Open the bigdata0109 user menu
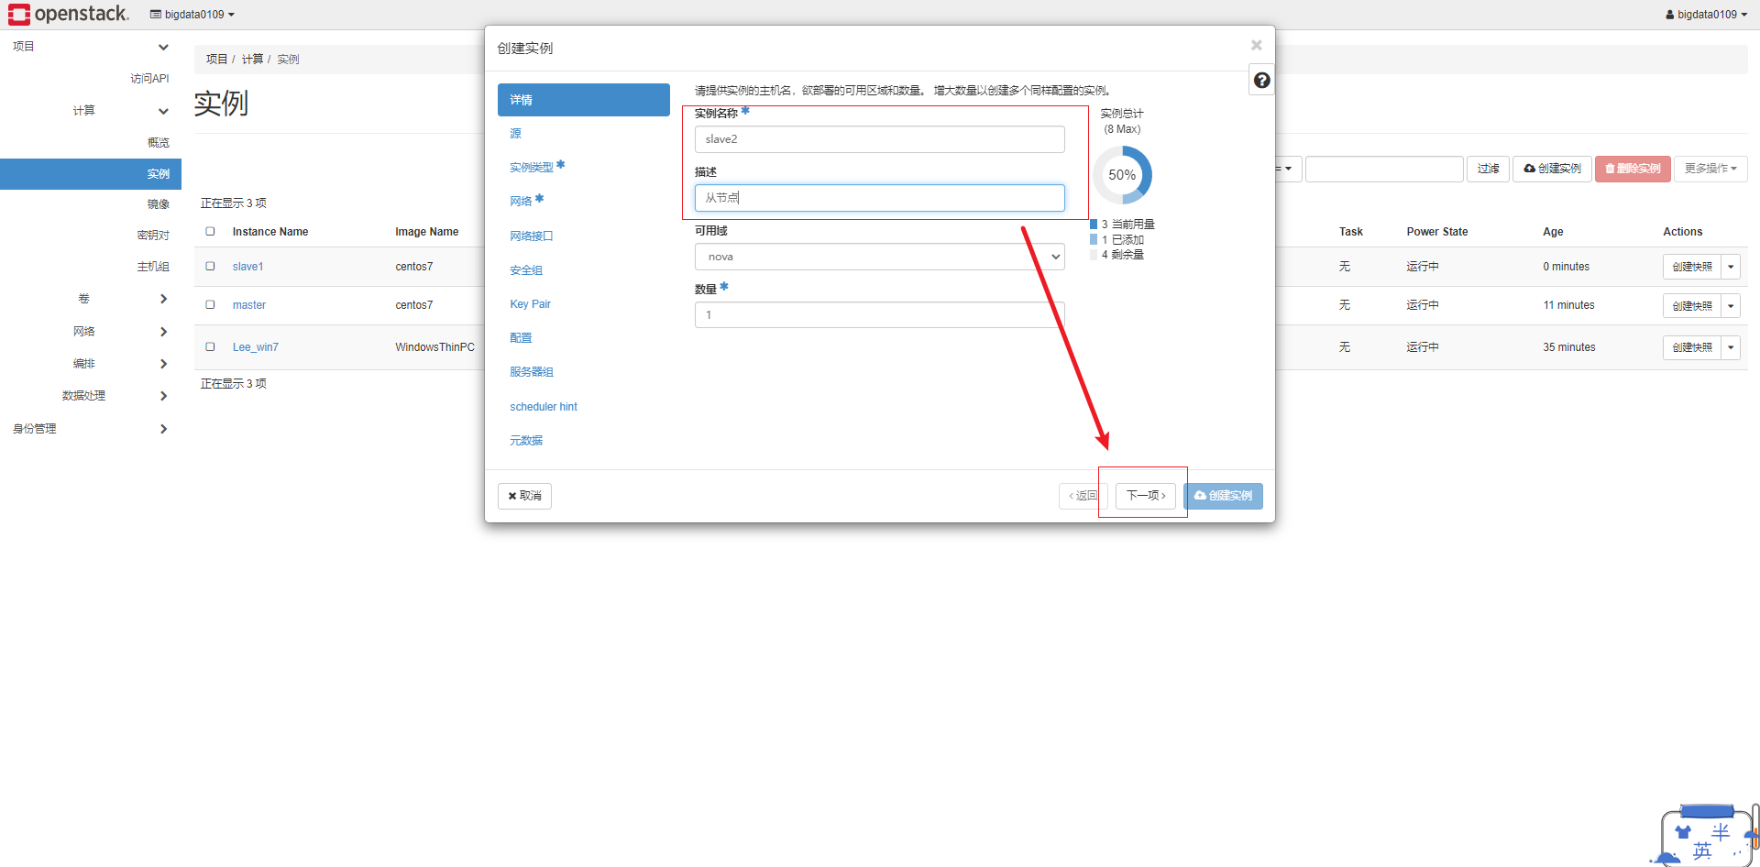This screenshot has height=867, width=1760. 1707,15
